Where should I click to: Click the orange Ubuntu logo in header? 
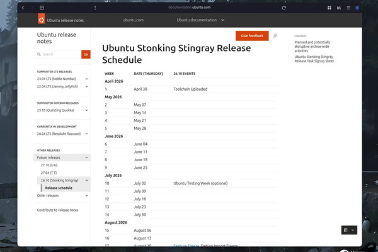[41, 19]
